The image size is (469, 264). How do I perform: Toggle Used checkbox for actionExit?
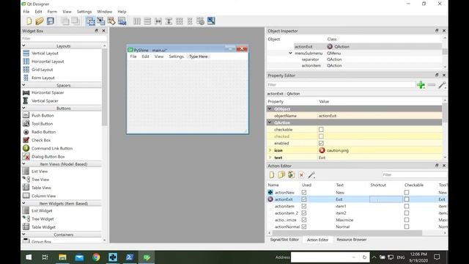tap(304, 199)
